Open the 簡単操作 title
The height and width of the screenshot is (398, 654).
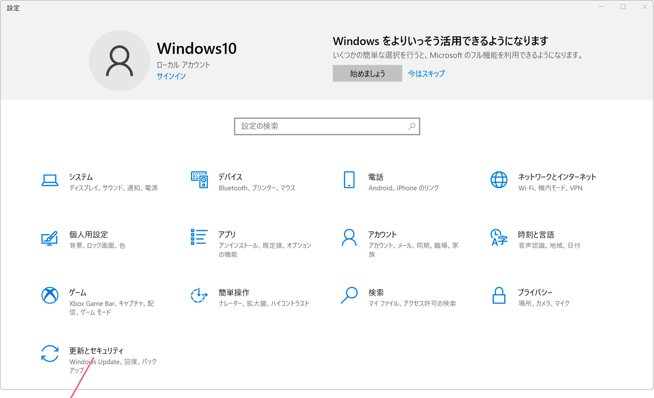[x=234, y=293]
